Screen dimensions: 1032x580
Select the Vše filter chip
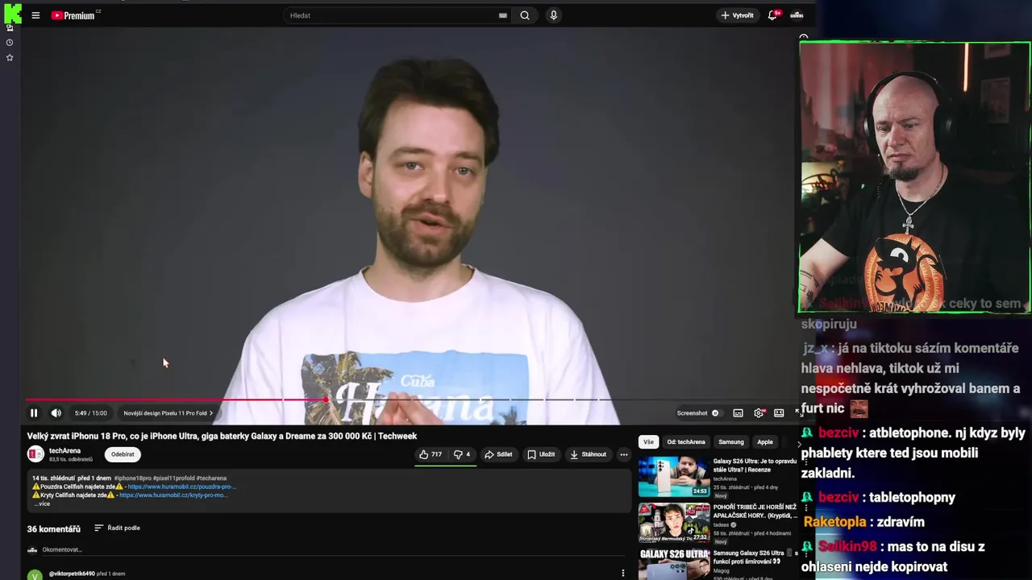[648, 441]
